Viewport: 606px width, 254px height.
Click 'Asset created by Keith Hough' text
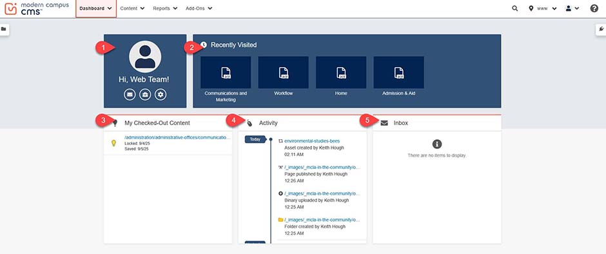(314, 148)
